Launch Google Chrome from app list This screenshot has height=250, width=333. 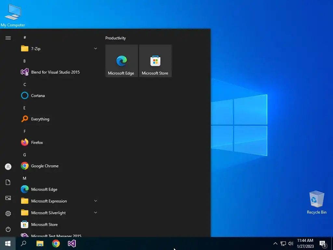coord(59,166)
